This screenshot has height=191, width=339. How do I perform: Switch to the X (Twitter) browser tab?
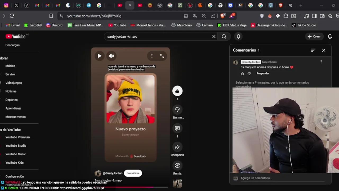tap(16, 5)
